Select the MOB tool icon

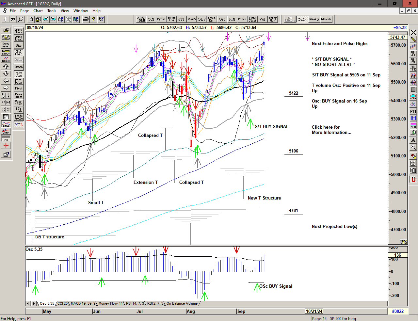pyautogui.click(x=413, y=125)
